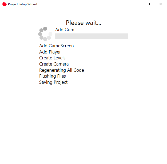The height and width of the screenshot is (164, 167).
Task: Click empty title bar space left of minimize
Action: pyautogui.click(x=85, y=4)
